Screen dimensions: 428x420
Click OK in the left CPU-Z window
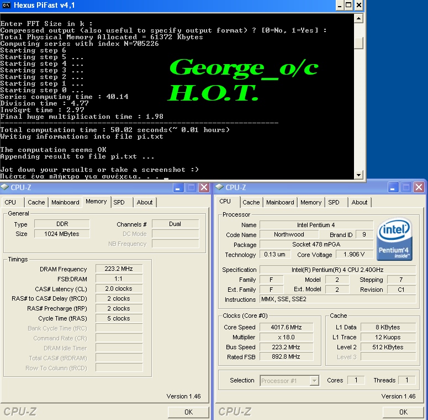(188, 412)
